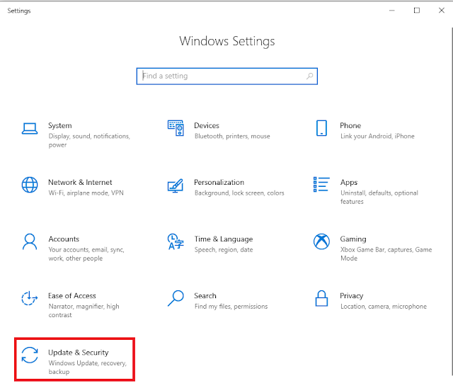
Task: Click 'Link your Android, iPhone' description
Action: 377,136
